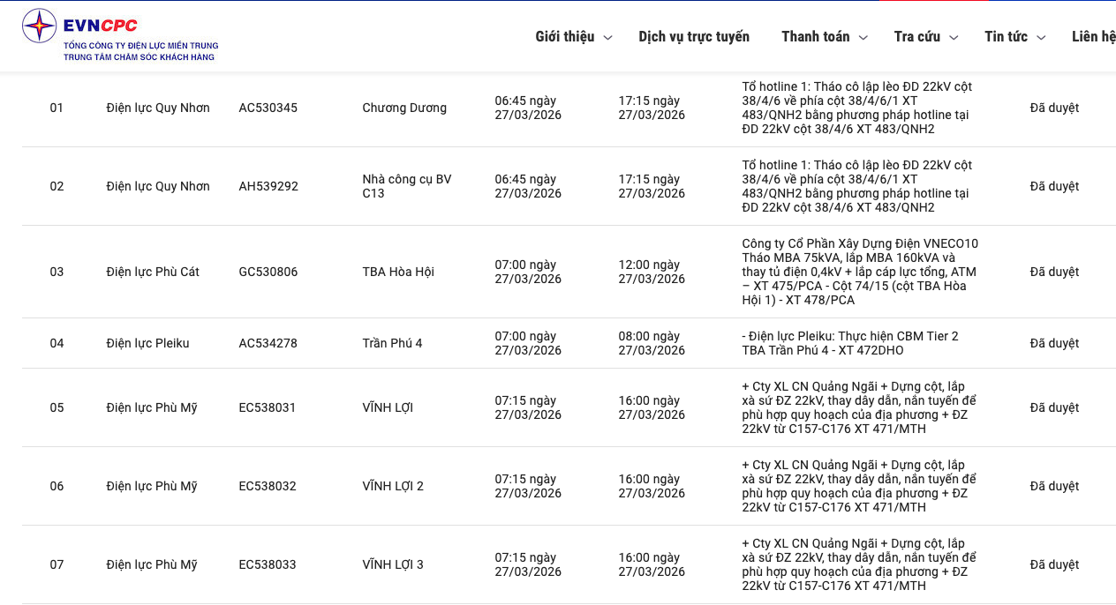1116x605 pixels.
Task: Open the Giới thiệu menu
Action: 564,37
